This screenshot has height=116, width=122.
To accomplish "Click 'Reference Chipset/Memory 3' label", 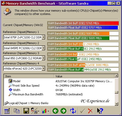I will (x=21, y=53).
